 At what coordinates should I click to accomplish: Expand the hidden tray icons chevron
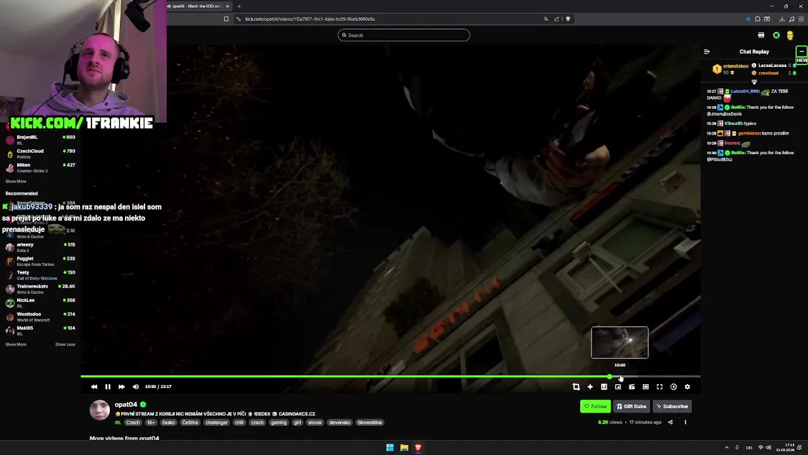pyautogui.click(x=727, y=447)
